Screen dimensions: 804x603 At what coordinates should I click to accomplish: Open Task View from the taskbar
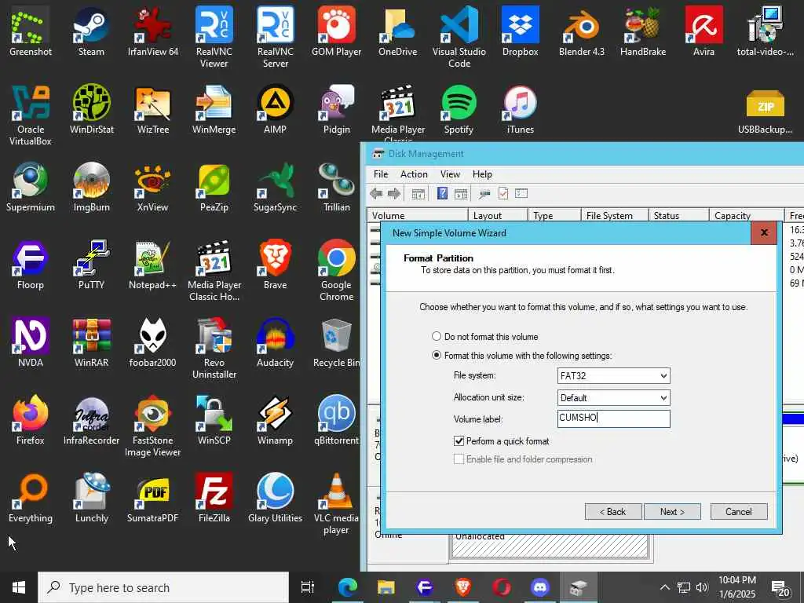(x=307, y=587)
